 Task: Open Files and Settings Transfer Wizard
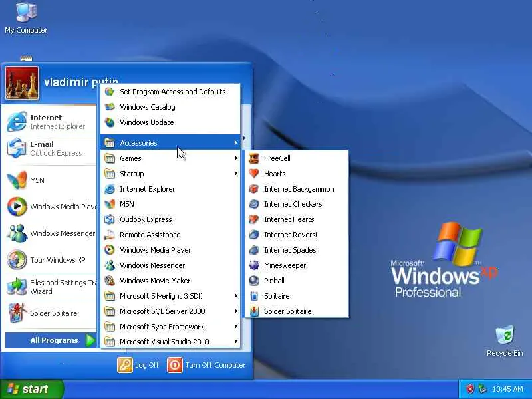(51, 287)
